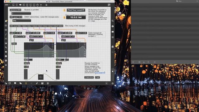Select the OSC-route /1 /2 /3 object

[x=16, y=17]
